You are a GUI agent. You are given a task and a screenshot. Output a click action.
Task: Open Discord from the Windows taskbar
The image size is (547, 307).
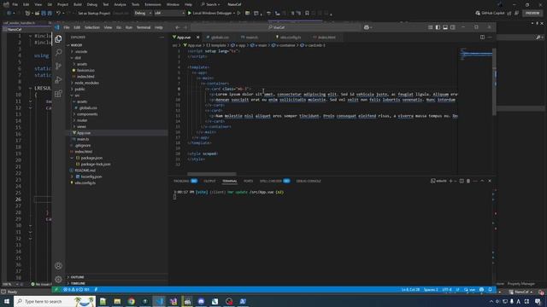click(x=201, y=301)
